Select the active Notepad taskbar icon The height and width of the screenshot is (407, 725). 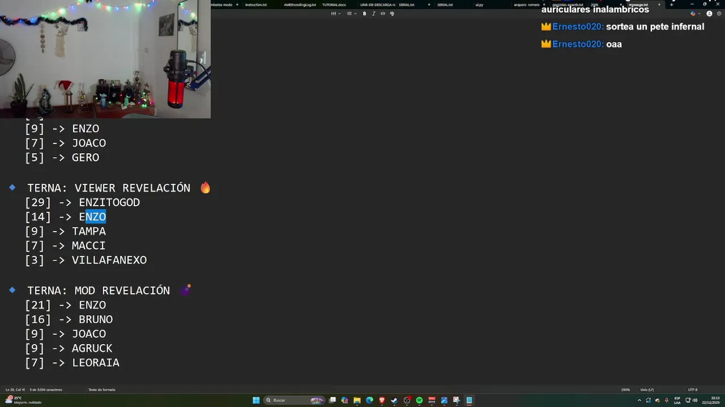pyautogui.click(x=469, y=400)
